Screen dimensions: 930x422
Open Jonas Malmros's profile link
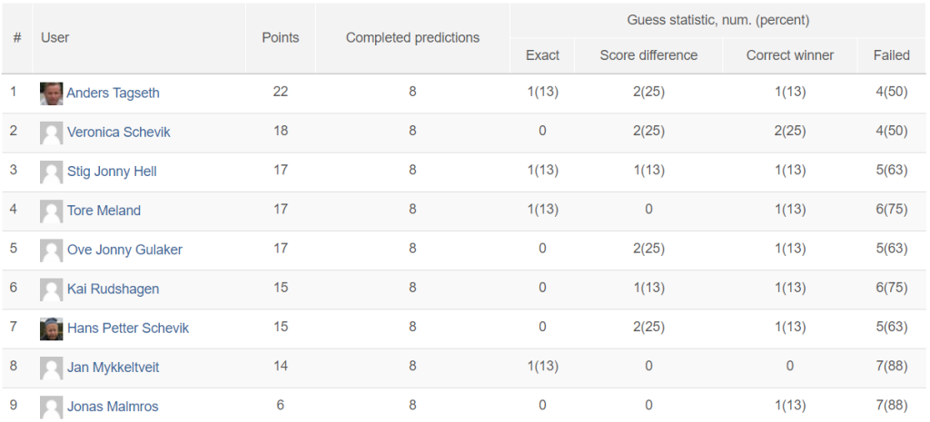coord(113,406)
